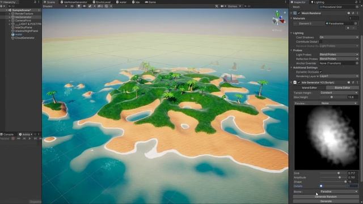Select the hideSkyPlane object in Hierarchy

tap(23, 28)
